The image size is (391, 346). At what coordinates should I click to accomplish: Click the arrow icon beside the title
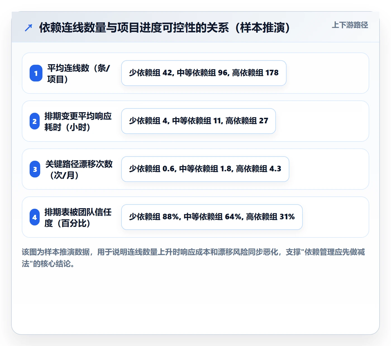point(28,28)
